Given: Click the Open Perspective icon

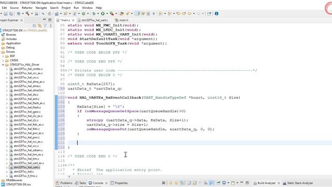Looking at the screenshot, I should [209, 14].
